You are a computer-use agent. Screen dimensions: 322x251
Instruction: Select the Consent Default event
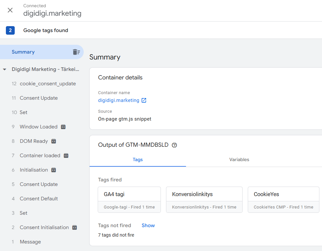tap(39, 198)
